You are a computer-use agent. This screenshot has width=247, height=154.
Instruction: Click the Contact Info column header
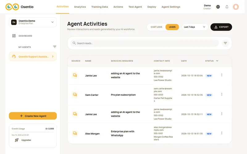click(x=162, y=61)
